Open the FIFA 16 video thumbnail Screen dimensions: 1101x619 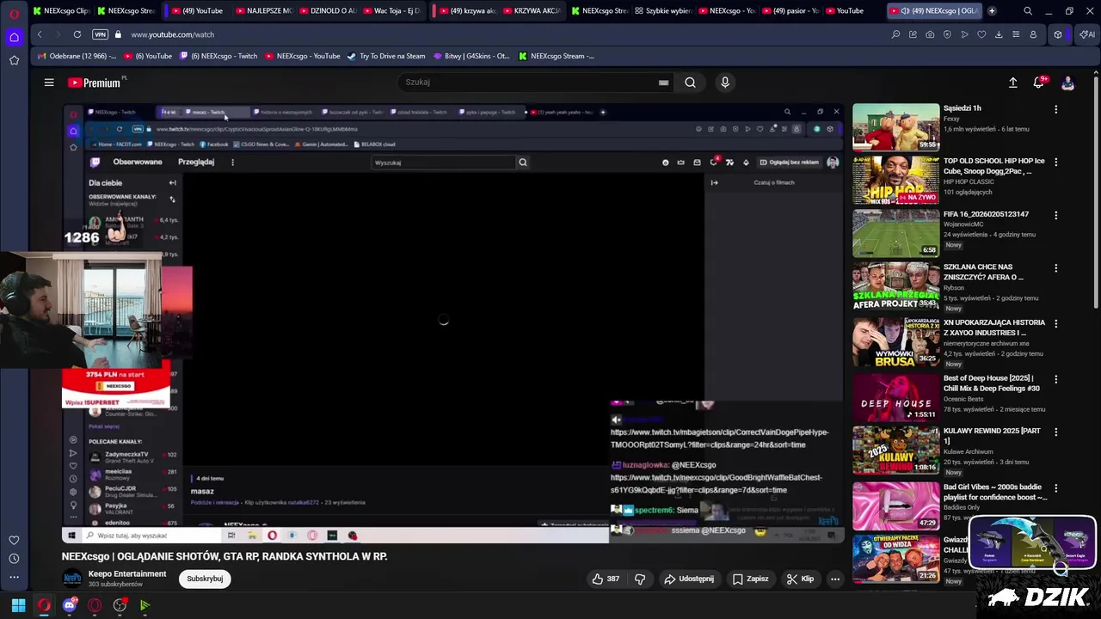point(896,233)
